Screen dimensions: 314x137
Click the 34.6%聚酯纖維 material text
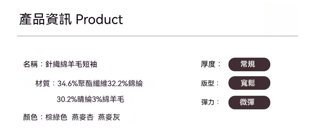(82, 84)
